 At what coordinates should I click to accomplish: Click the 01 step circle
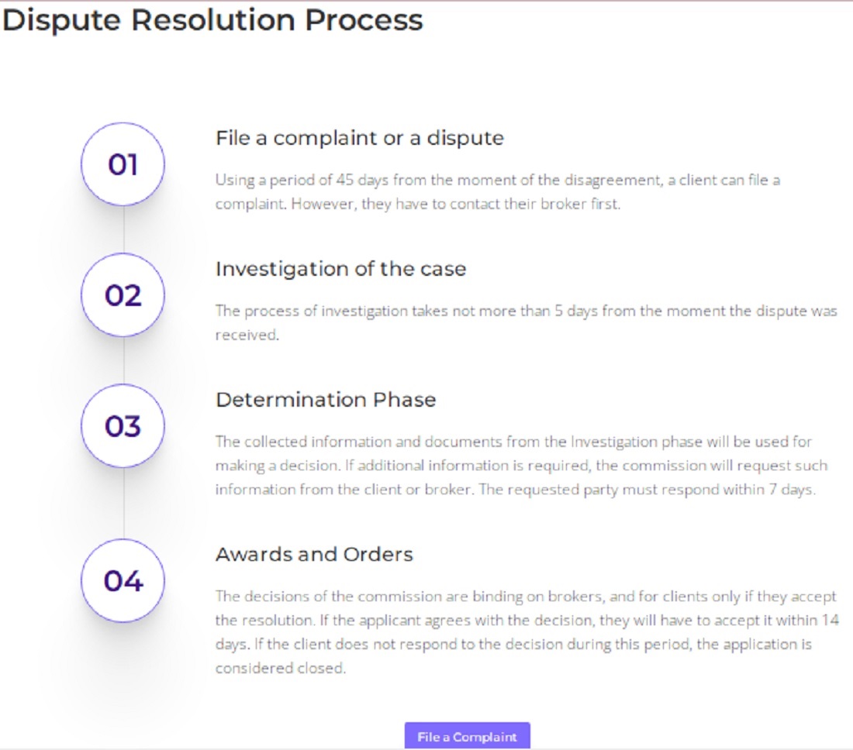click(x=123, y=164)
